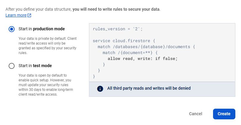The width and height of the screenshot is (241, 125).
Task: Click the 'allow read, write: if false' line
Action: (142, 58)
